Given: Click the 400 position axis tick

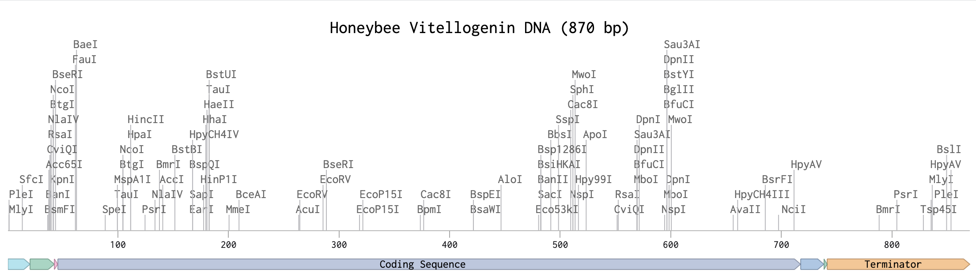Looking at the screenshot, I should click(x=450, y=244).
